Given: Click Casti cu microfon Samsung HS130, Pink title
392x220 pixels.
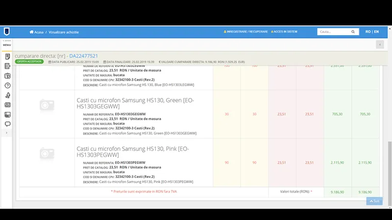Looking at the screenshot, I should point(133,152).
